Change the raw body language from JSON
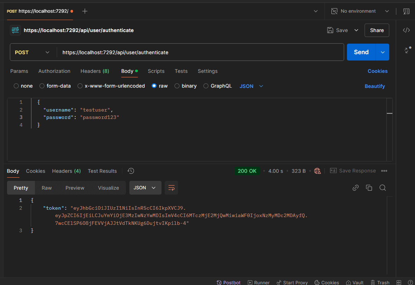The image size is (415, 285). [251, 86]
